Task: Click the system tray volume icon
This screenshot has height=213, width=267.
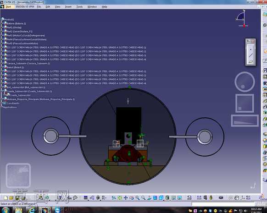Action: 246,211
